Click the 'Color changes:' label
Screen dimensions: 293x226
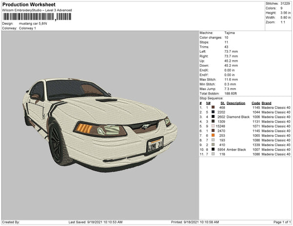(210, 38)
